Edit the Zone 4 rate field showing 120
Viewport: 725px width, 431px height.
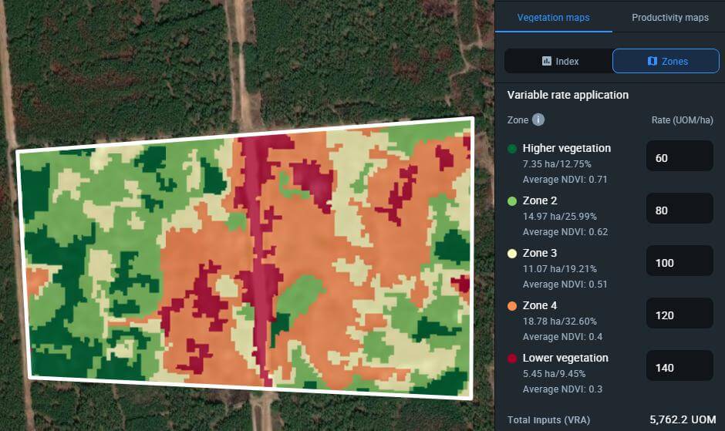tap(679, 315)
